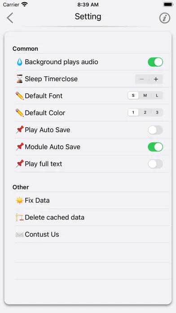The width and height of the screenshot is (176, 313).
Task: Tap the water drop icon
Action: point(20,62)
